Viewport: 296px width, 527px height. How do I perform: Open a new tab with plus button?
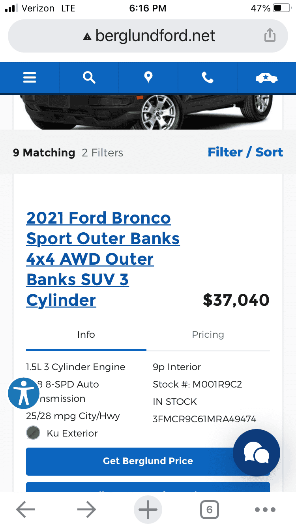click(x=148, y=510)
